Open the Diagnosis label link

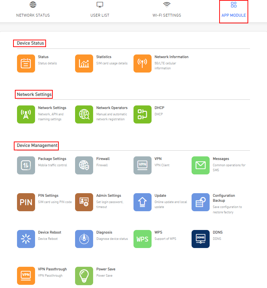104,232
